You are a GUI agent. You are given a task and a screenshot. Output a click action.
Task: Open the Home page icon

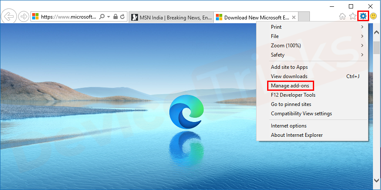(343, 16)
